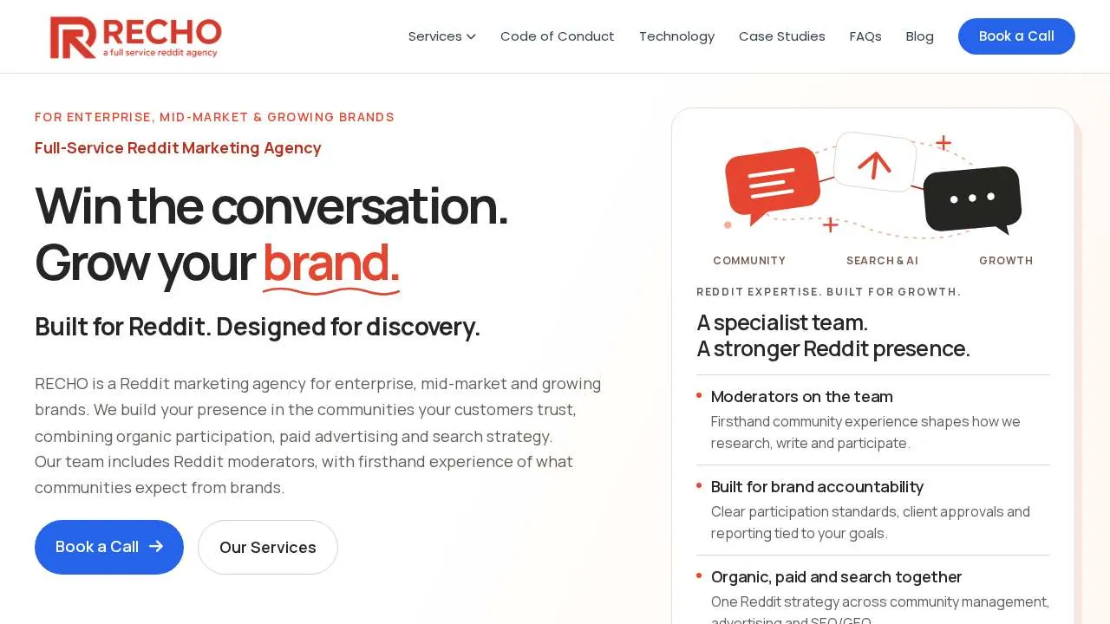
Task: Expand the Services dropdown menu
Action: click(x=442, y=36)
